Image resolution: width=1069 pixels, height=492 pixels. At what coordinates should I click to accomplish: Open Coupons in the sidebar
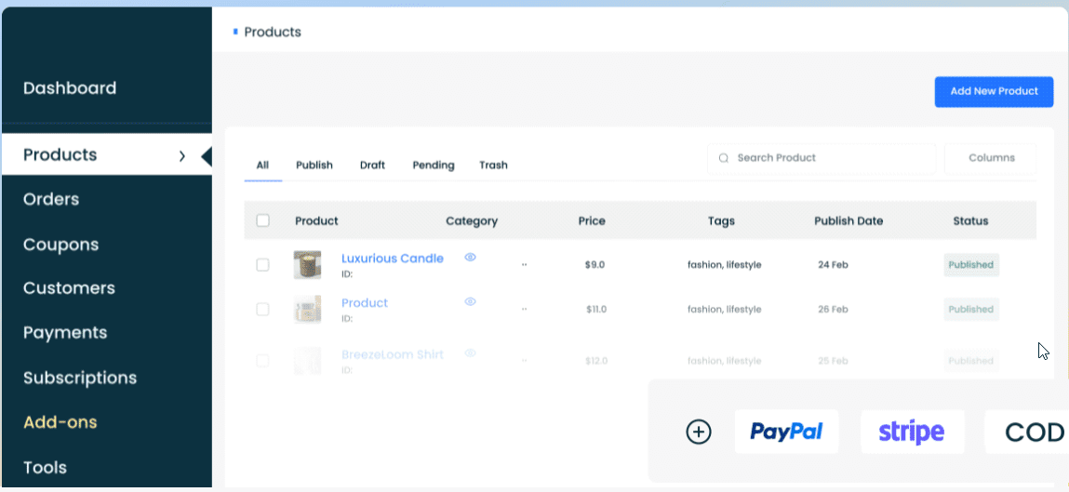coord(60,244)
